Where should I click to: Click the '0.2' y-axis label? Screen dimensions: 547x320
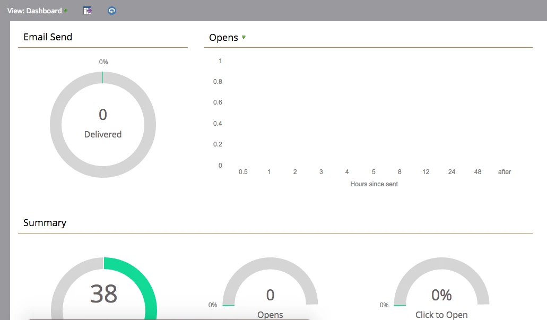click(x=218, y=144)
